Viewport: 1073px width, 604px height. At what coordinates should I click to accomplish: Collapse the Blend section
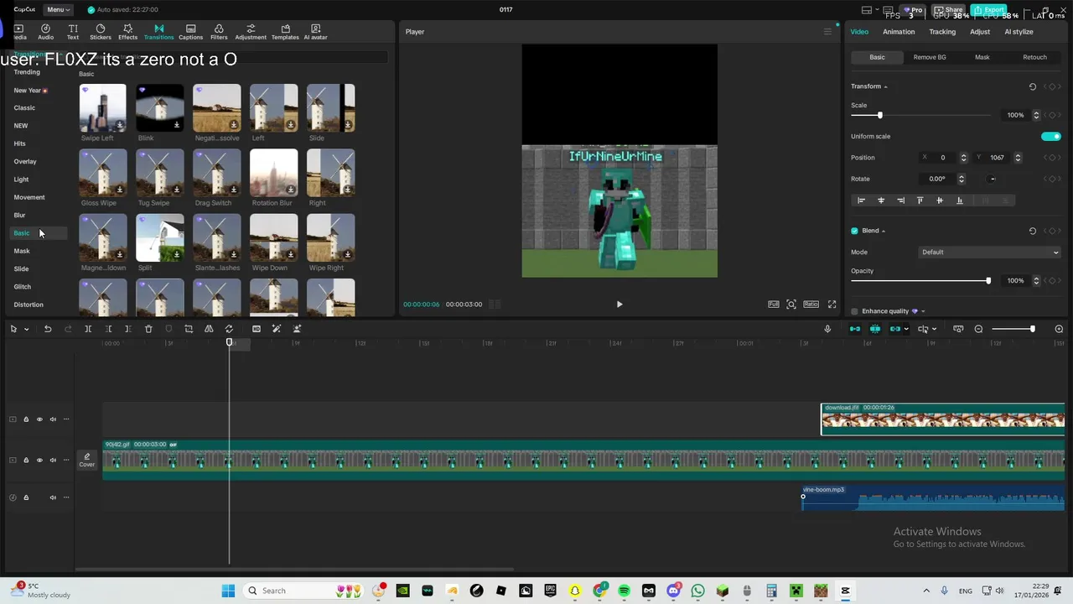click(883, 231)
